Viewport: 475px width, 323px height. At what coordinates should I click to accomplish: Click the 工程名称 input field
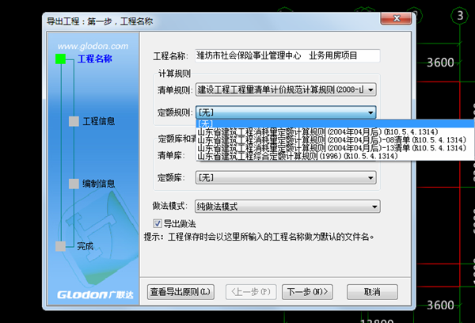coord(287,55)
